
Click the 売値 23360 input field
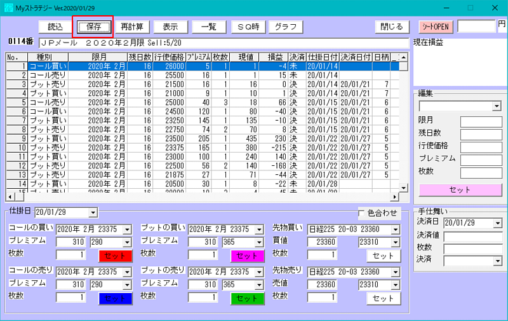[322, 285]
